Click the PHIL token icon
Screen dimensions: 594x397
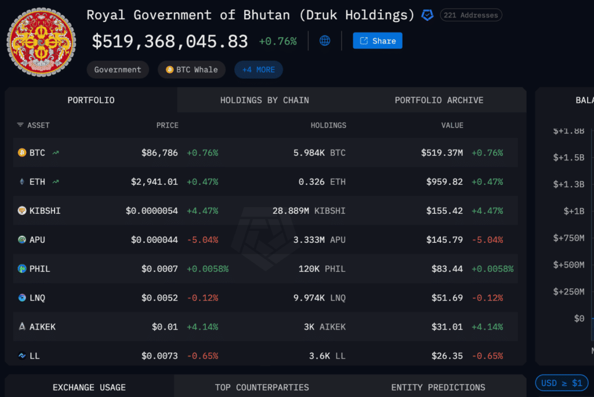click(x=22, y=269)
